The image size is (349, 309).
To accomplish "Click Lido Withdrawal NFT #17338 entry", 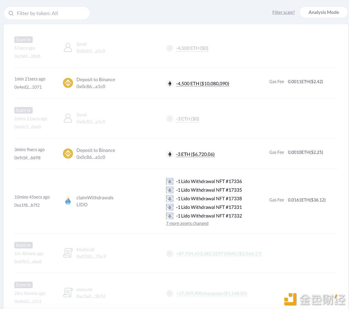I will 209,198.
